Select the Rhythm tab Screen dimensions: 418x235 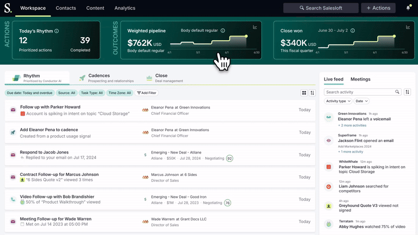[37, 78]
